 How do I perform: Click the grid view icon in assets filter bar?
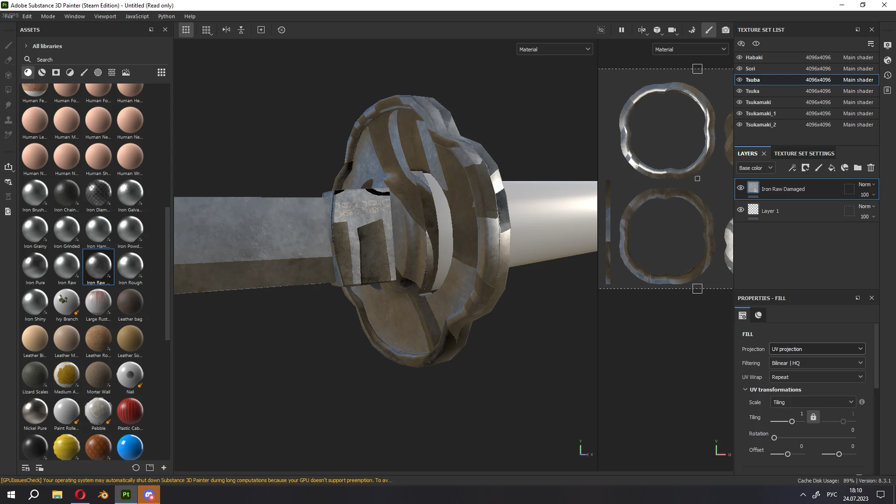(x=161, y=72)
